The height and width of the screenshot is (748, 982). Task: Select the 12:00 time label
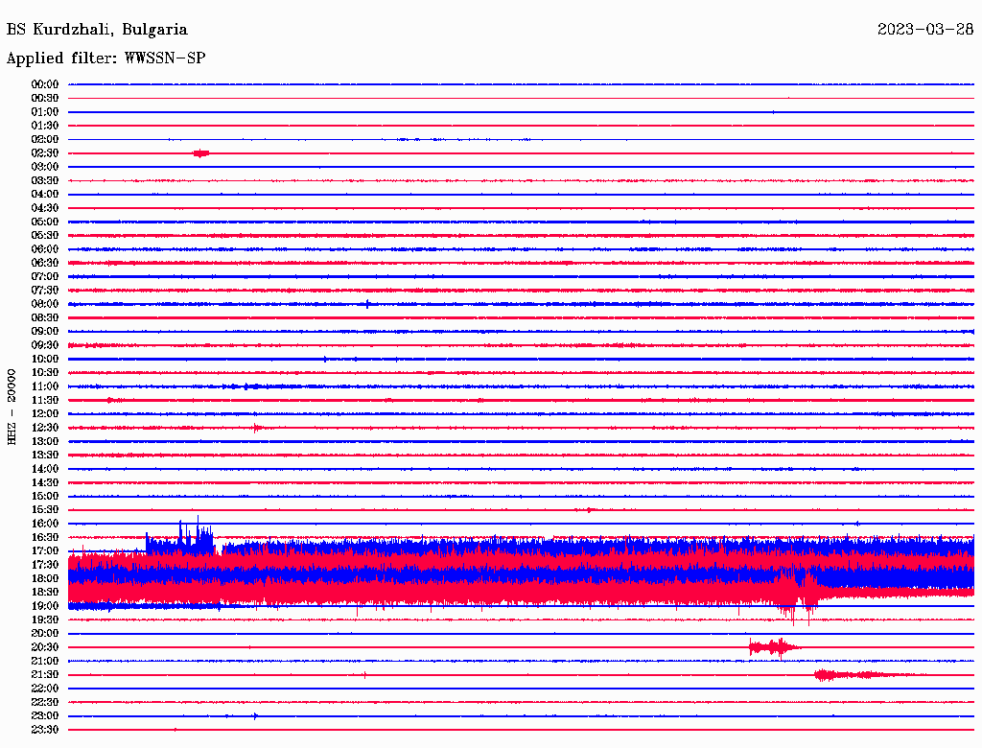[x=45, y=413]
